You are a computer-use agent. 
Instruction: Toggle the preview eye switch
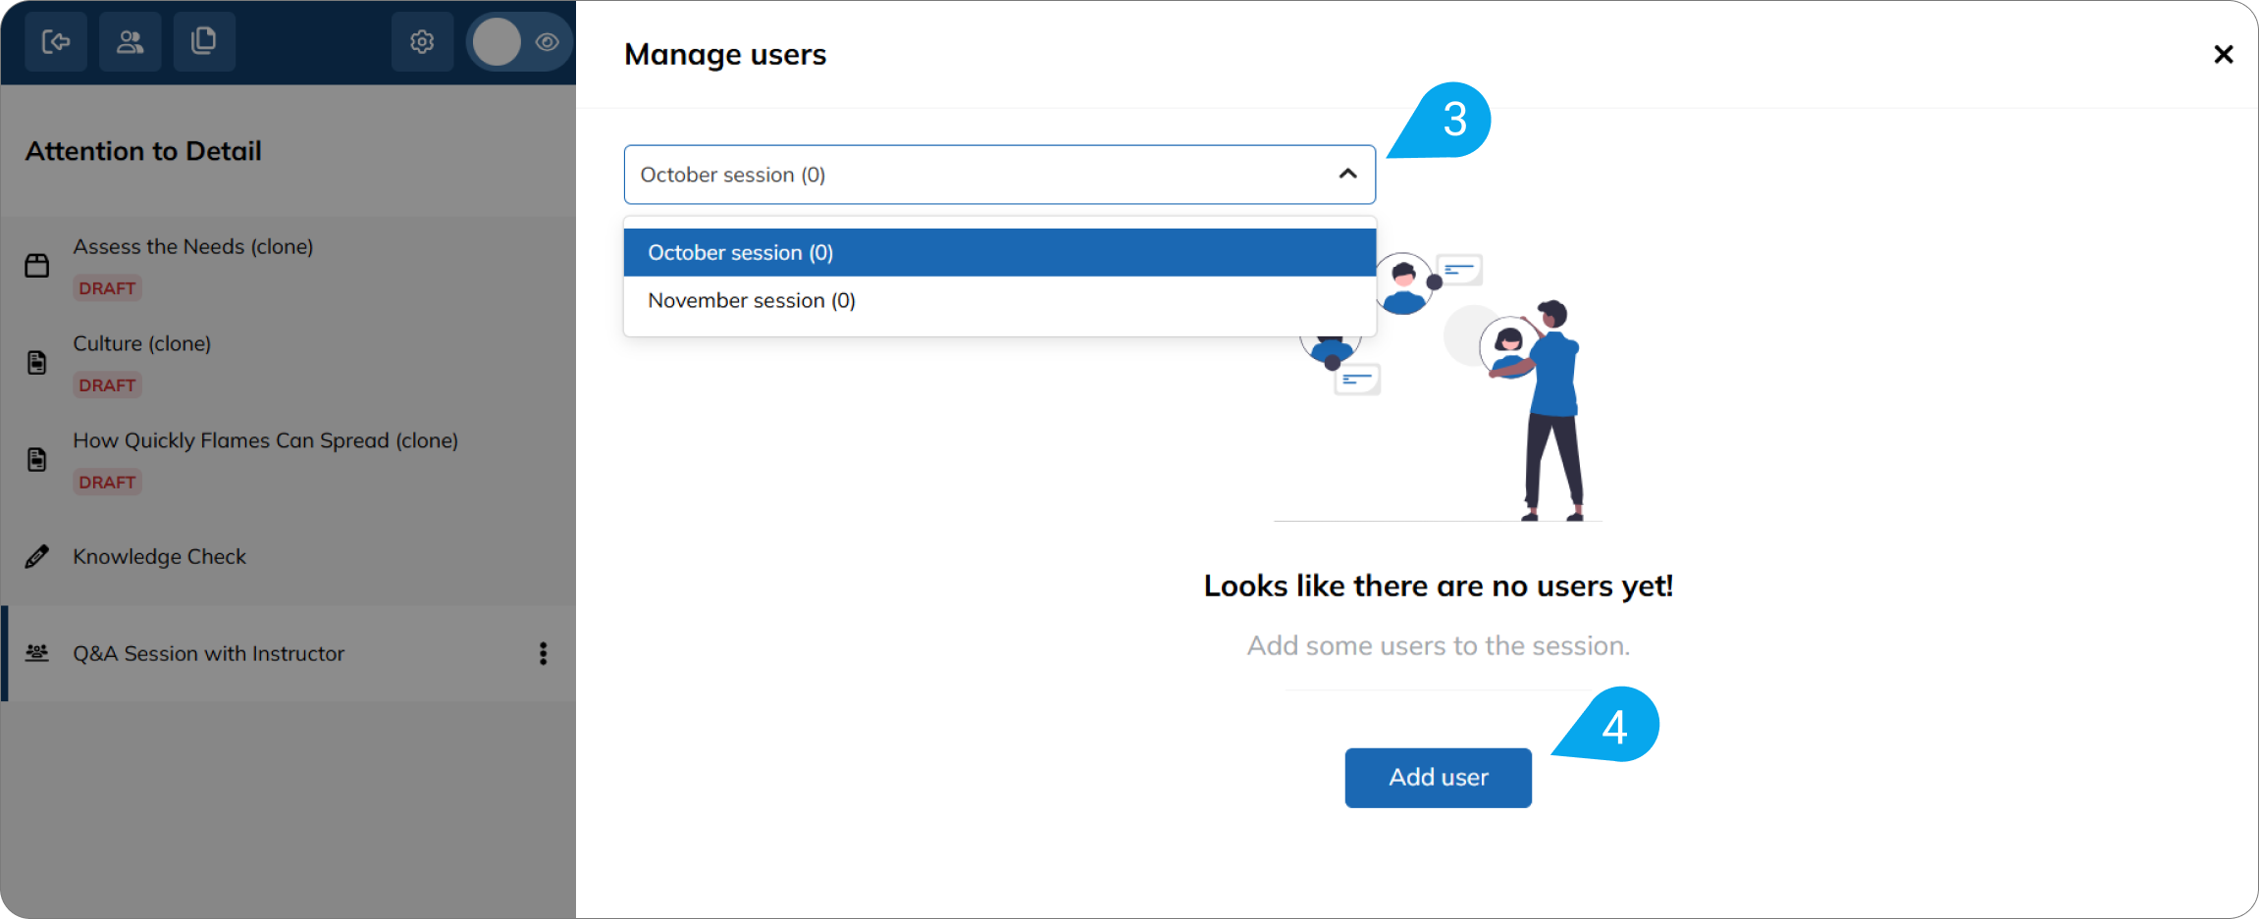(x=520, y=42)
